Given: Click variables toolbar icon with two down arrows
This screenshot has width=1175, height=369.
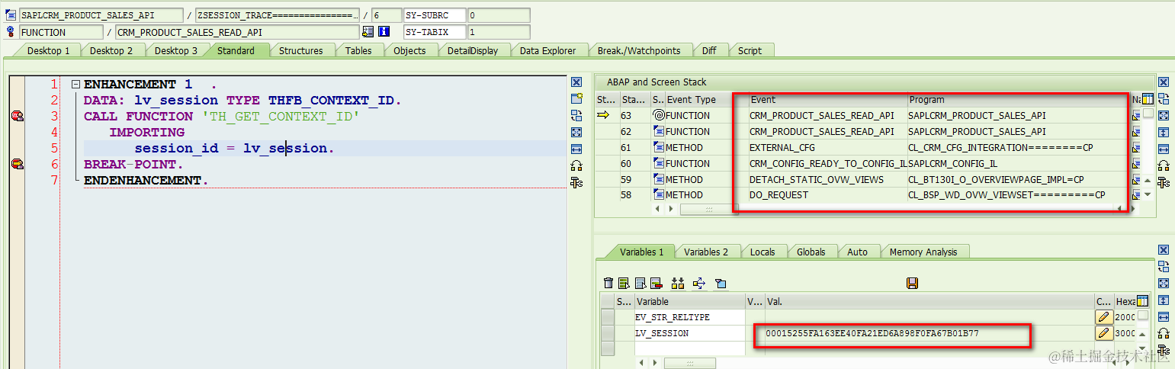Looking at the screenshot, I should pos(678,283).
